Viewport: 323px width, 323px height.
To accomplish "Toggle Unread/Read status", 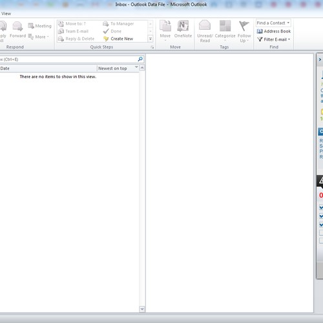I will [x=205, y=31].
